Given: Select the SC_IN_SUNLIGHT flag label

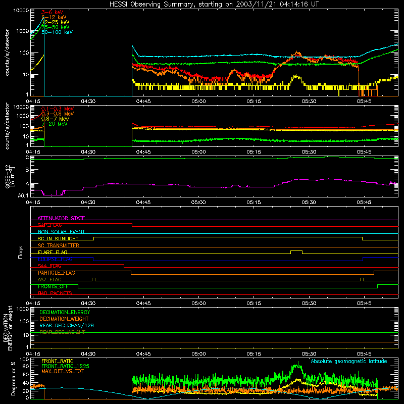Looking at the screenshot, I should (x=58, y=238).
